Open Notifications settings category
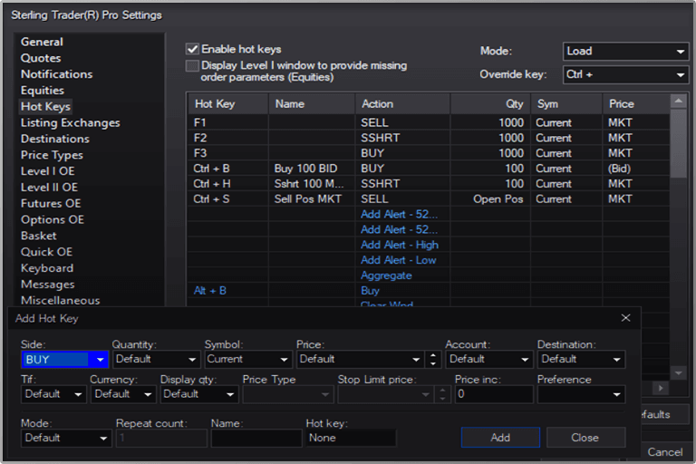 click(56, 74)
